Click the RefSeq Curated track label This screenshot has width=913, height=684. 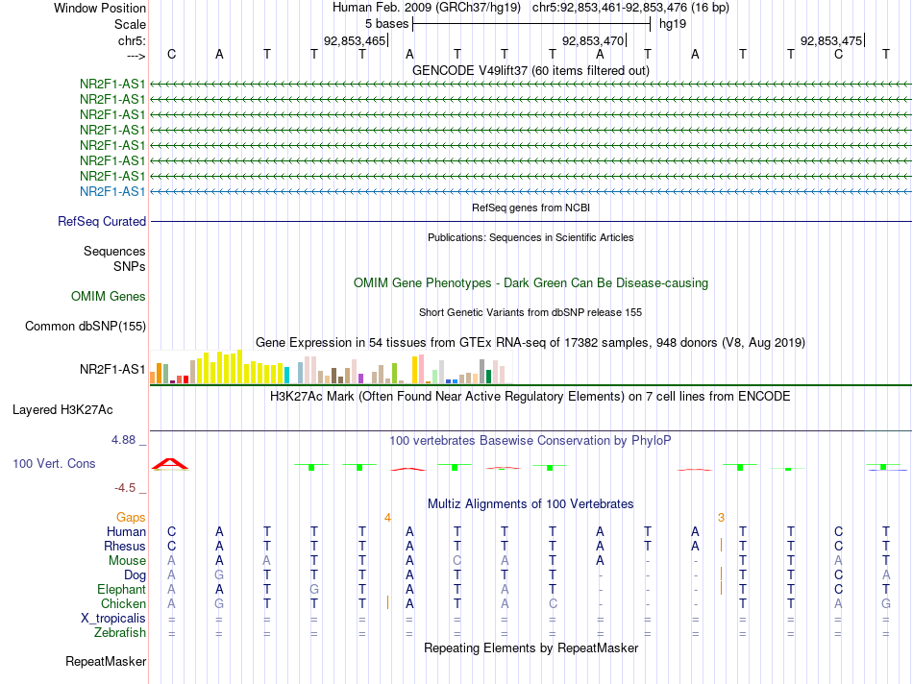coord(102,222)
